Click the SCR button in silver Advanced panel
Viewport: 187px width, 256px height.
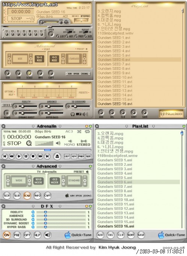7,196
